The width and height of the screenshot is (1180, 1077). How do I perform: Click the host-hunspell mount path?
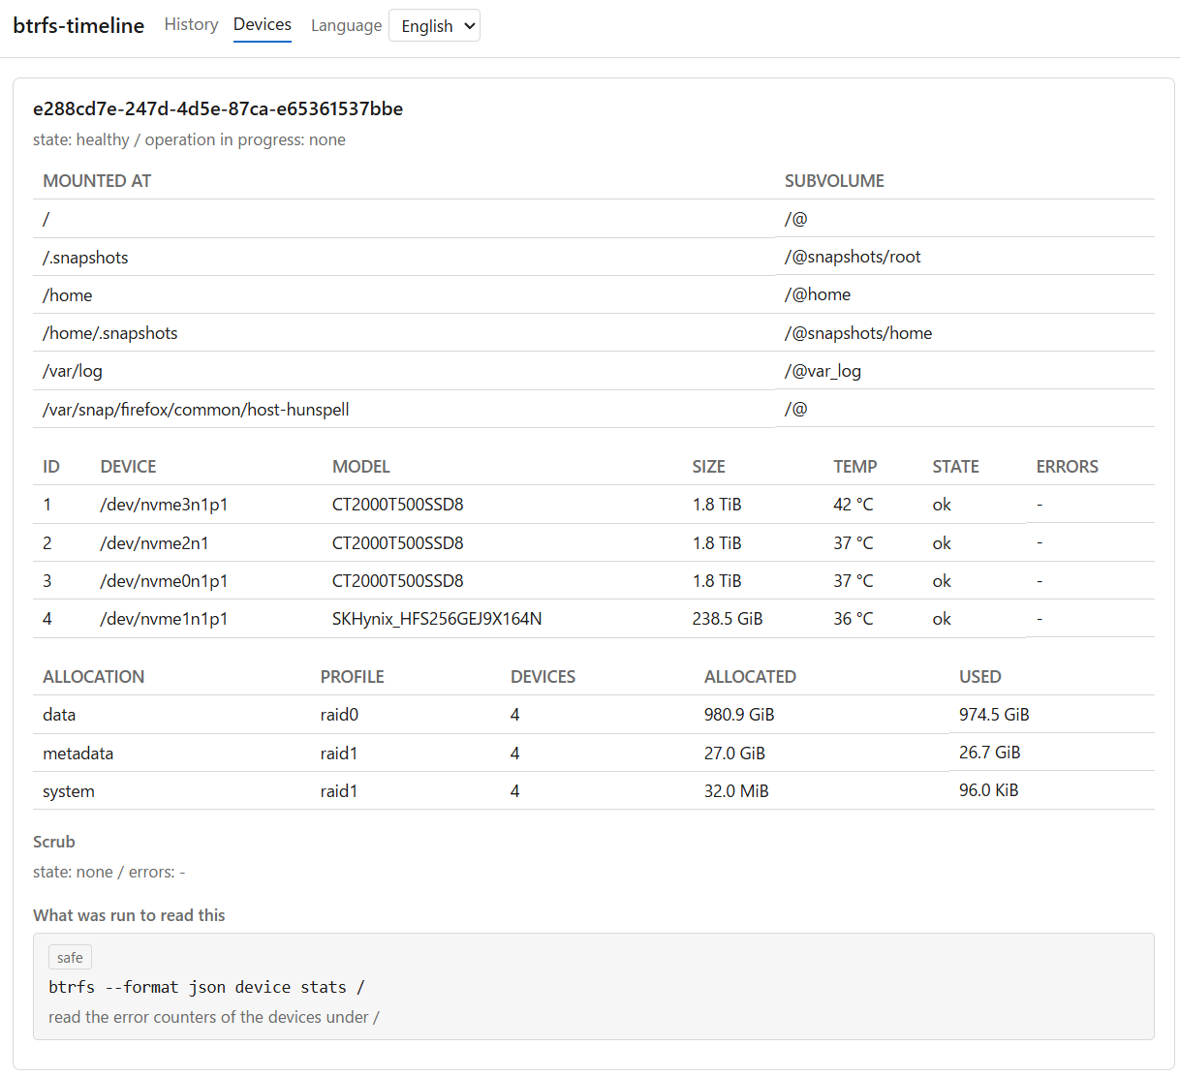pyautogui.click(x=196, y=410)
